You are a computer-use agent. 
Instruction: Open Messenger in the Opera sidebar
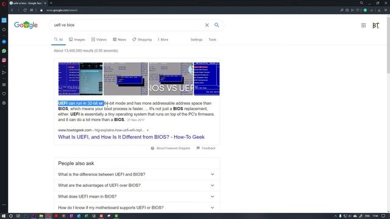pyautogui.click(x=4, y=42)
